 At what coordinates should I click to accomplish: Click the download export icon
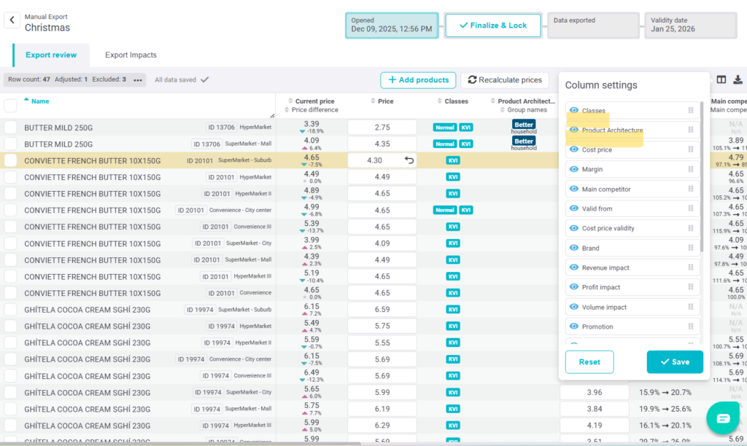[738, 80]
